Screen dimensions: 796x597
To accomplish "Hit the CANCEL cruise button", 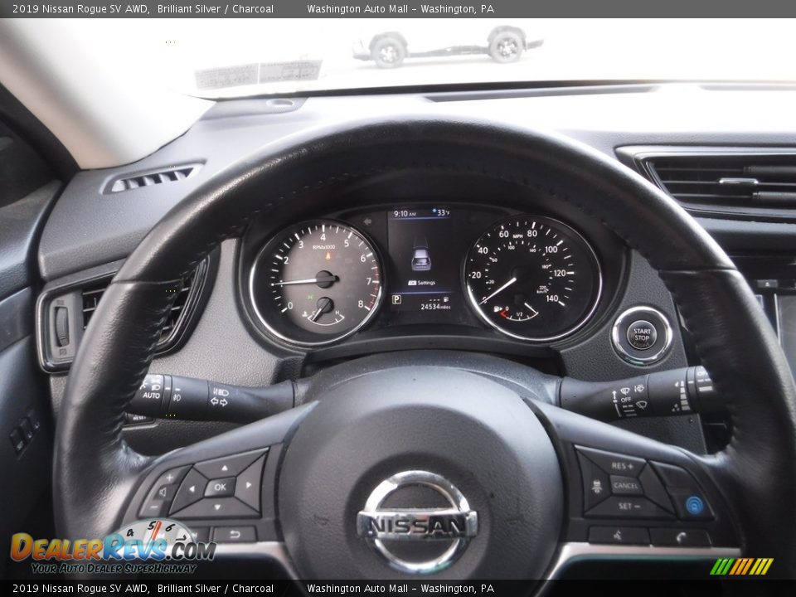I will click(x=625, y=485).
